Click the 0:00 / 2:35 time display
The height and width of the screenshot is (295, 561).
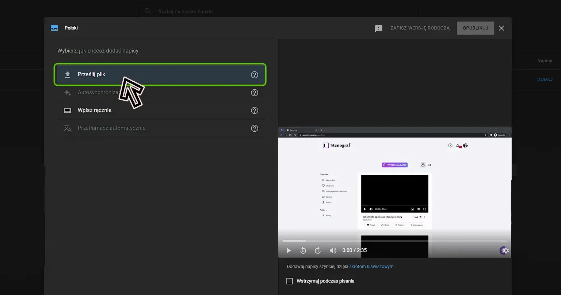(354, 251)
